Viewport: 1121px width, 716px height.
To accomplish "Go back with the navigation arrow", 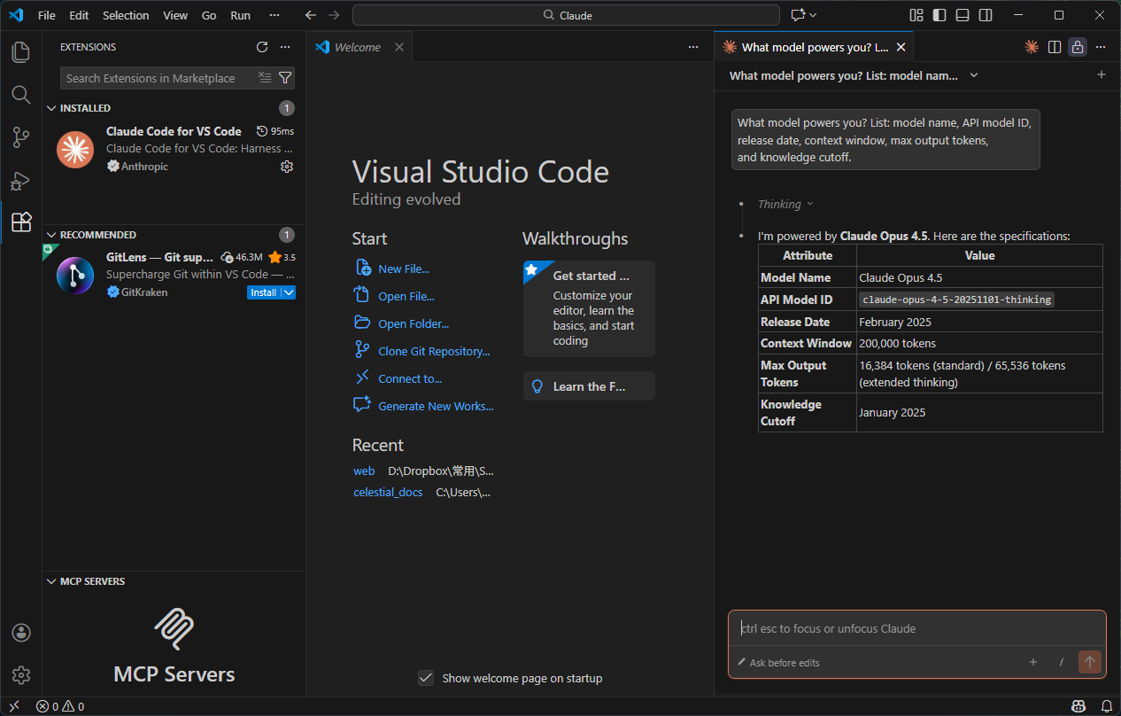I will tap(310, 15).
